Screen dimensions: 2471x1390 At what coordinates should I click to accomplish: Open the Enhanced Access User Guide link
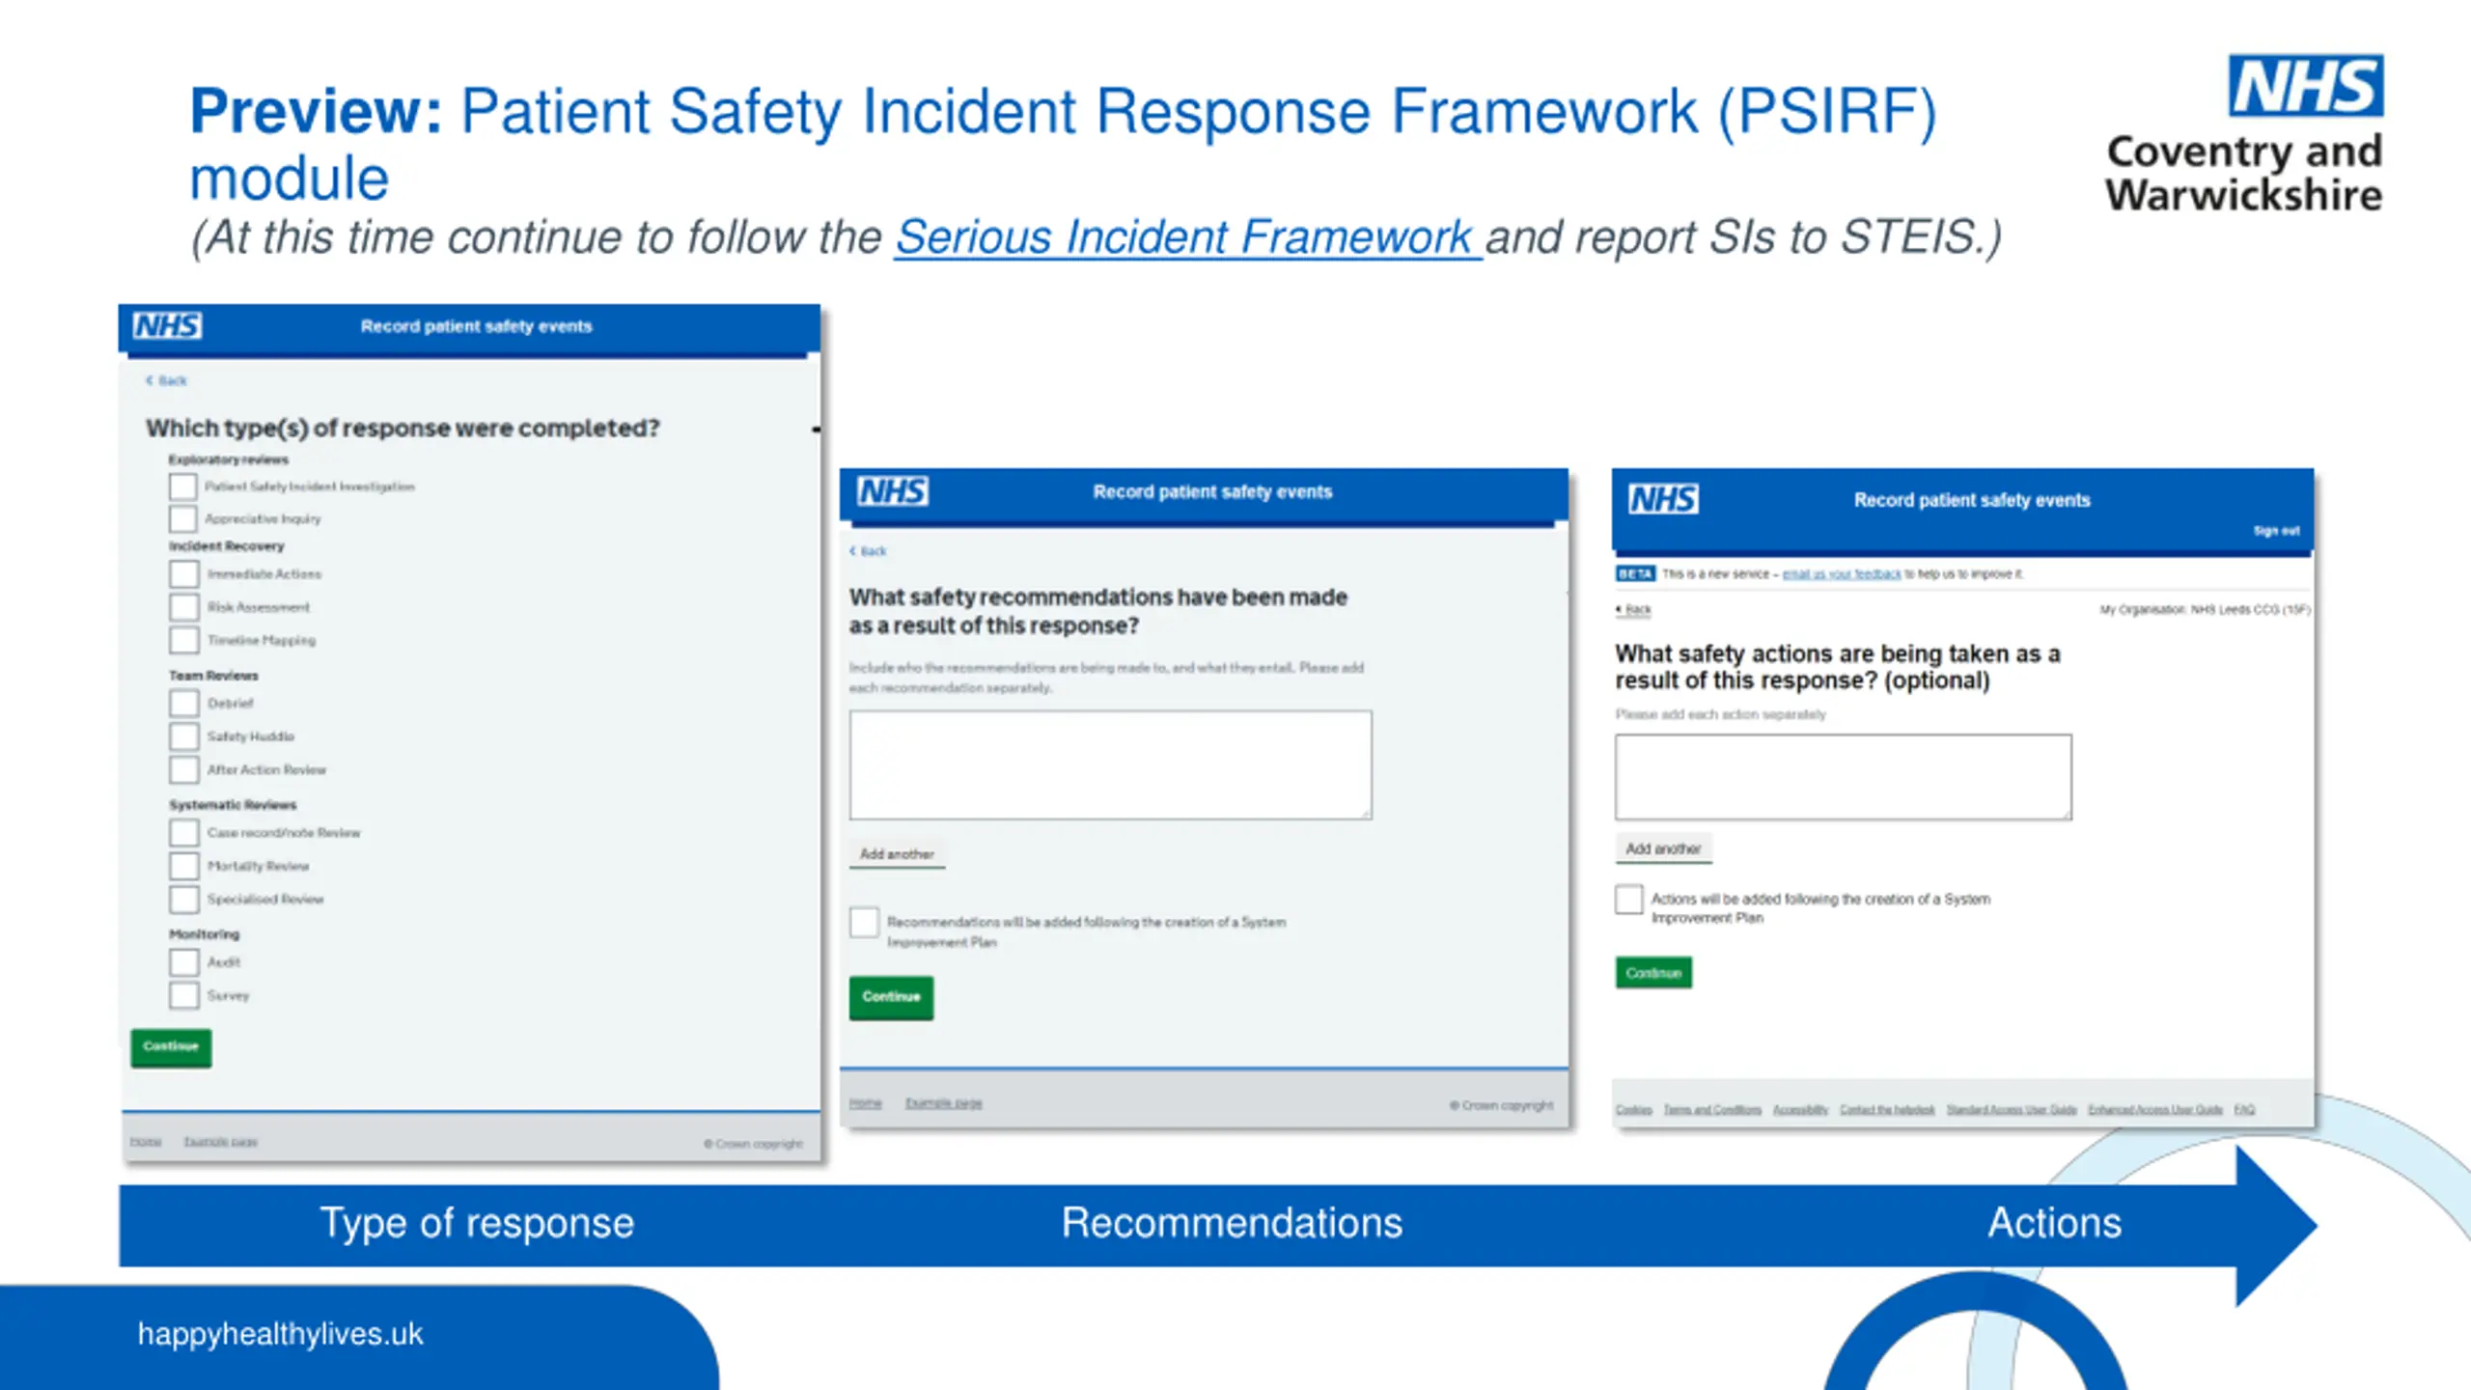[x=2155, y=1109]
